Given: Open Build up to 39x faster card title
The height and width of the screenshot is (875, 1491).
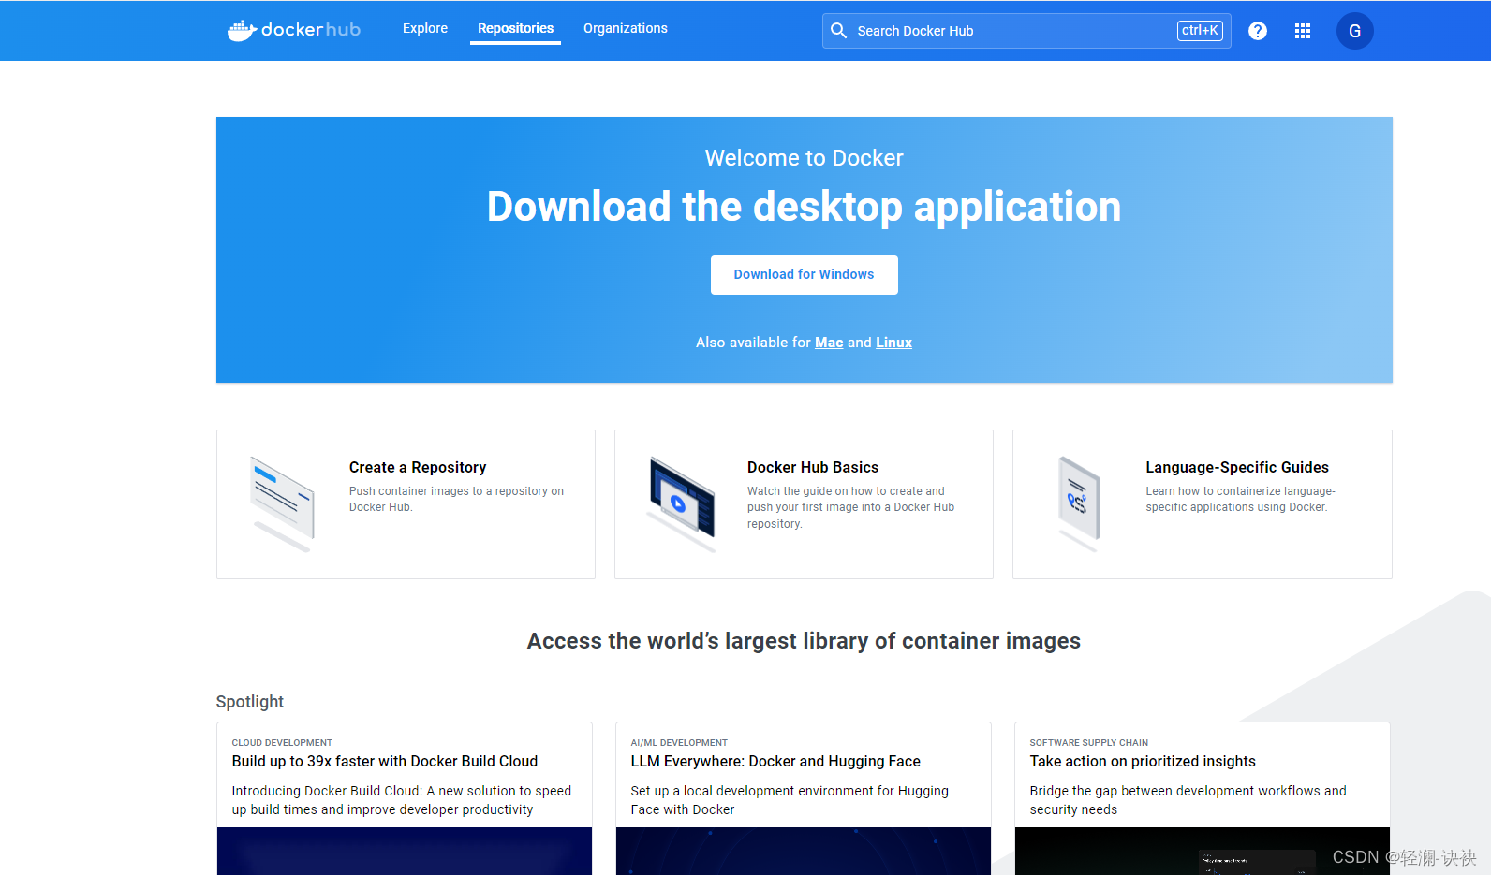Looking at the screenshot, I should [385, 762].
